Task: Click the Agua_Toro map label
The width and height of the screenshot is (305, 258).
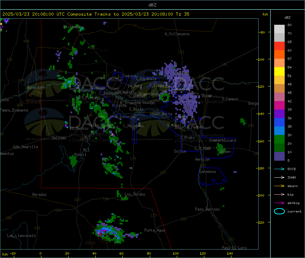Action: [x=36, y=87]
